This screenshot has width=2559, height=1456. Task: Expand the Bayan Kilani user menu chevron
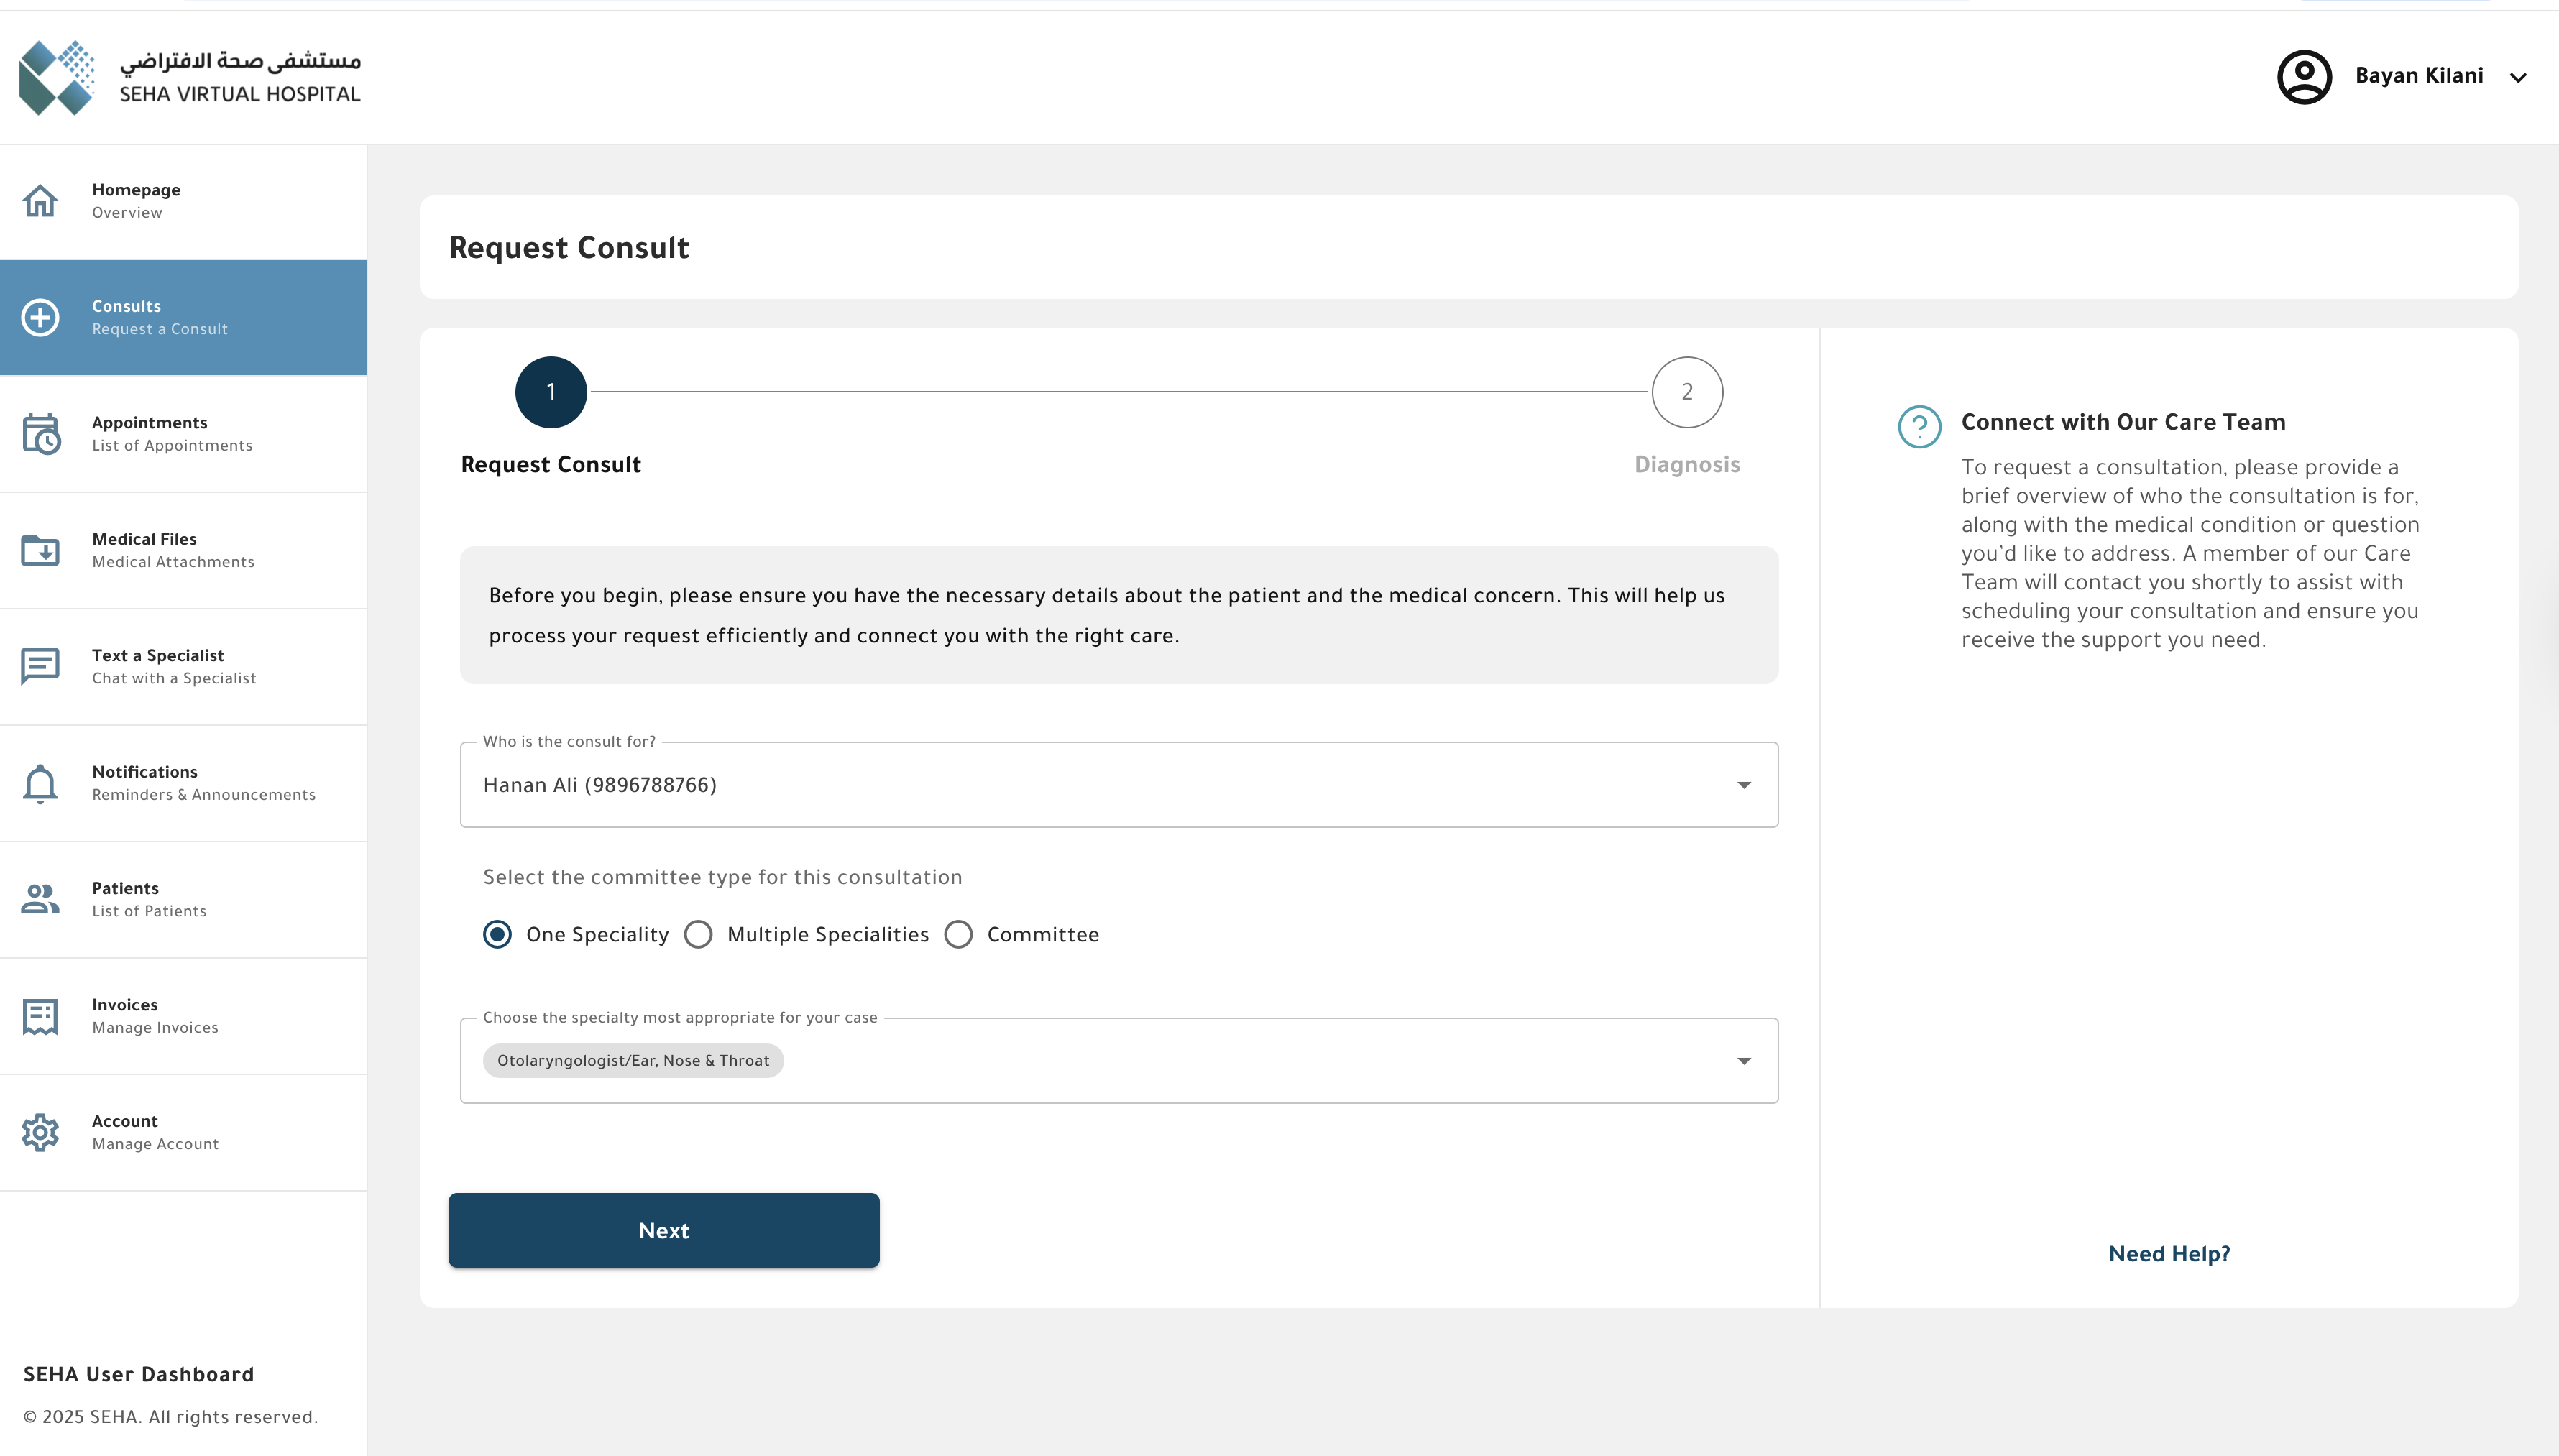click(x=2518, y=77)
